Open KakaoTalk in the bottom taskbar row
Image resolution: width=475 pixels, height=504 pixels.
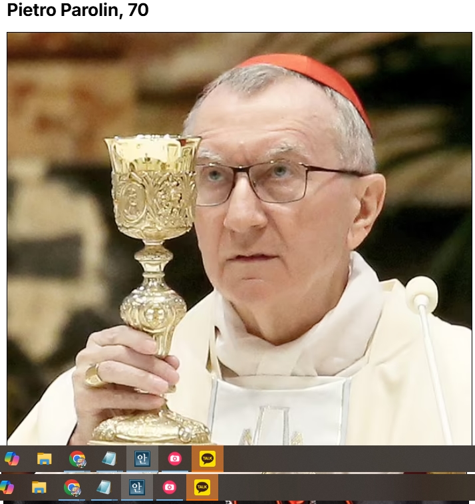coord(202,487)
